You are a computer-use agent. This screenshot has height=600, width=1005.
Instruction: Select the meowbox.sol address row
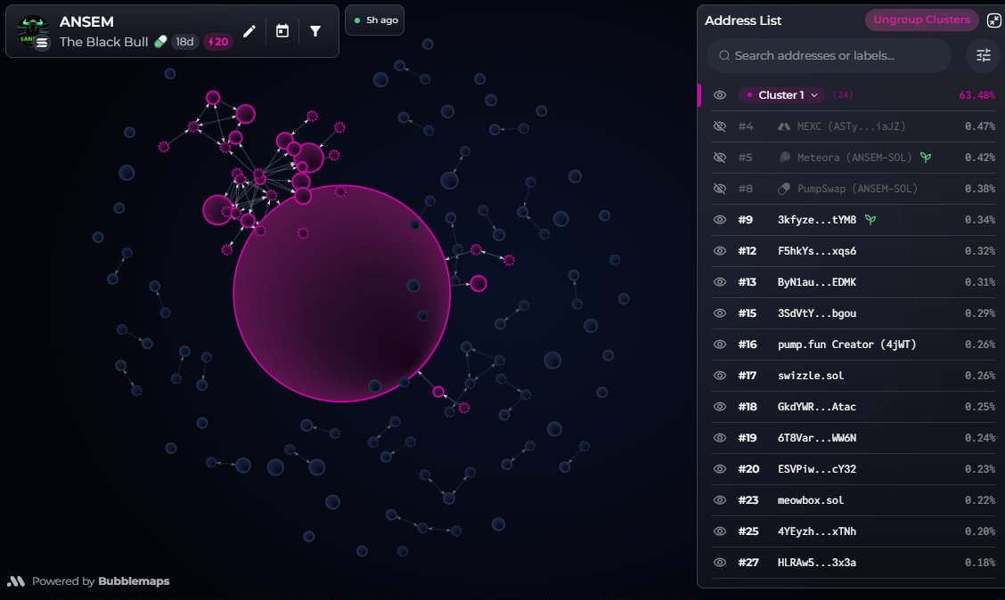854,500
